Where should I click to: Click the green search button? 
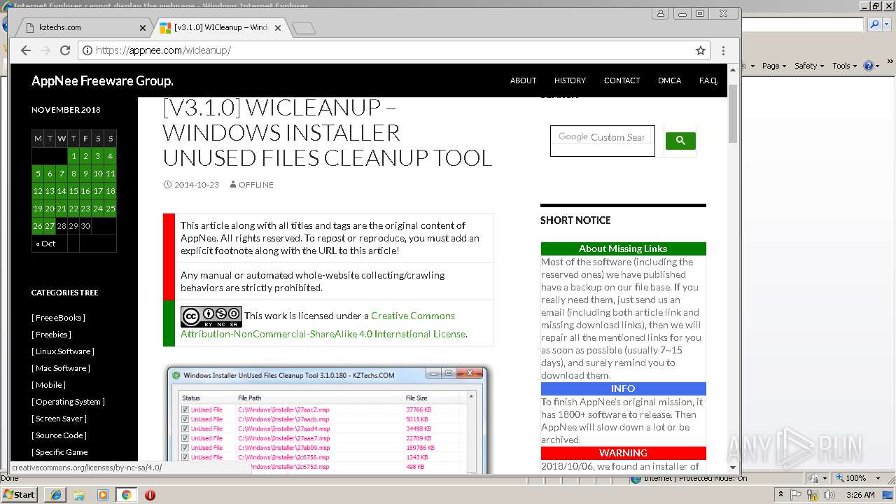pos(680,141)
